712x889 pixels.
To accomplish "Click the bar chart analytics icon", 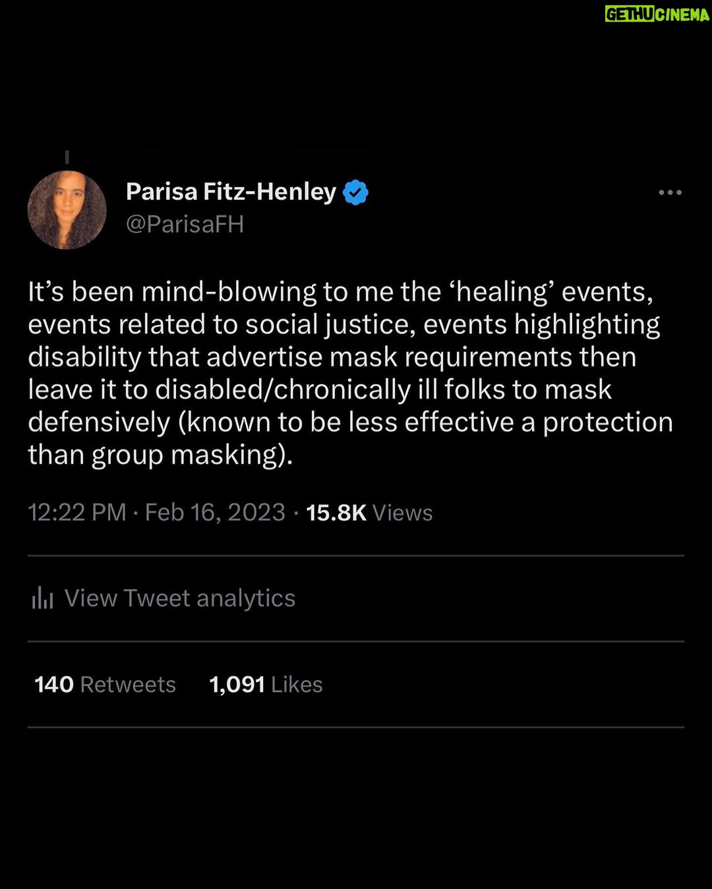I will [42, 598].
